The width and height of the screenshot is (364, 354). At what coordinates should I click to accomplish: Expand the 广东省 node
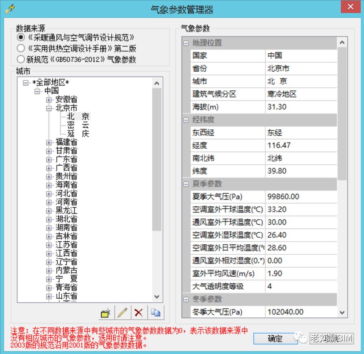tap(49, 160)
